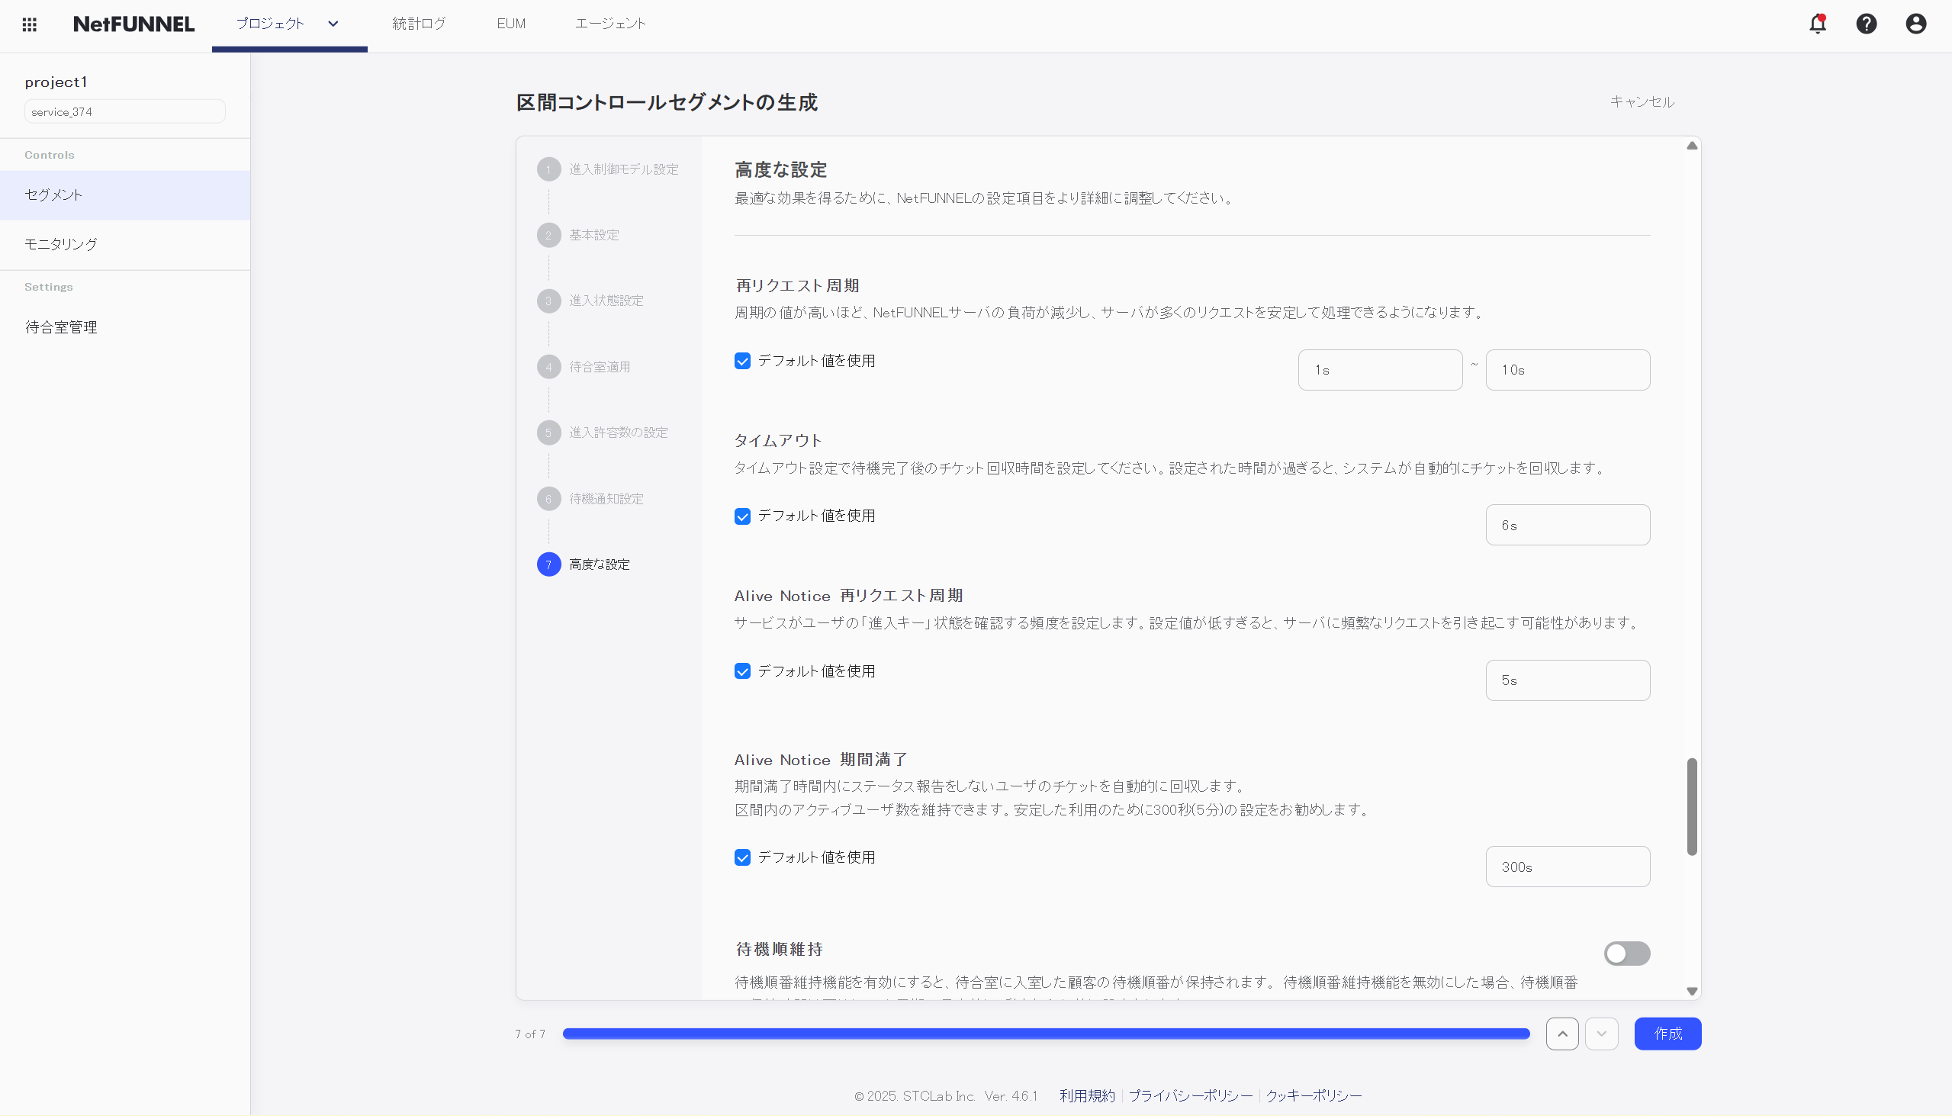Enable the 待機順維持 toggle switch
The width and height of the screenshot is (1952, 1116).
pos(1626,954)
